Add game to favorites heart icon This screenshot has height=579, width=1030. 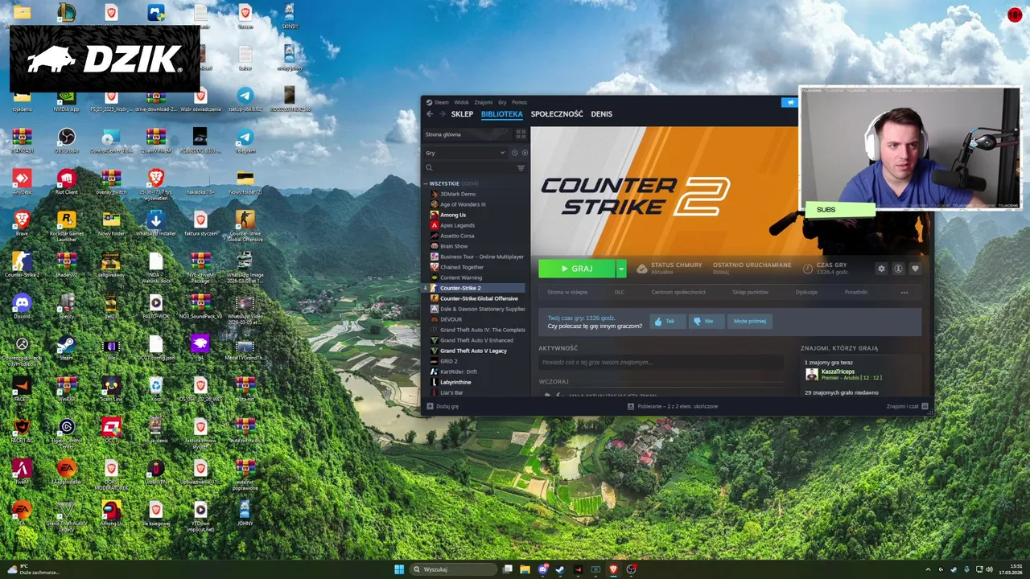pyautogui.click(x=915, y=269)
